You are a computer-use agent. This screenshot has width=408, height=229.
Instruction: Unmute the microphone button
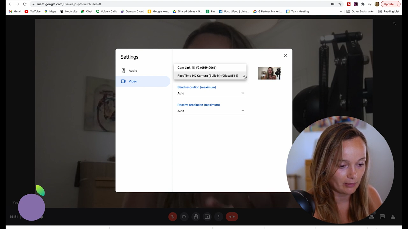pos(173,217)
